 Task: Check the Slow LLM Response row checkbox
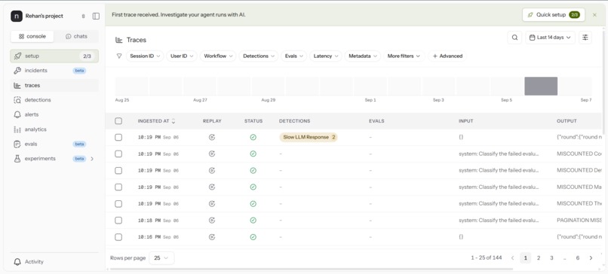[x=118, y=138]
